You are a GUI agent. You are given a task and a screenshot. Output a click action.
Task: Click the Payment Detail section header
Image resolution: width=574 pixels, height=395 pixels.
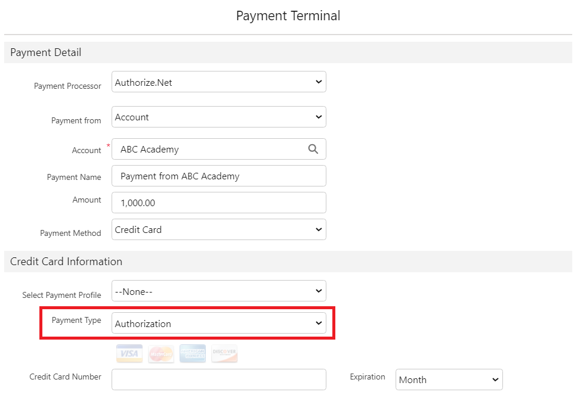click(x=46, y=52)
